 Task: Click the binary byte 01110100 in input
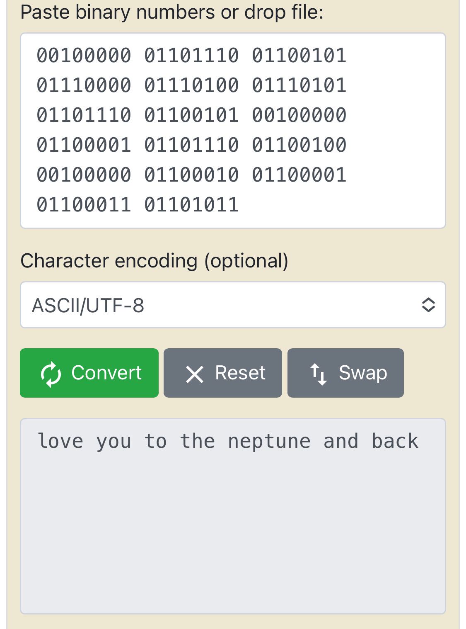191,85
